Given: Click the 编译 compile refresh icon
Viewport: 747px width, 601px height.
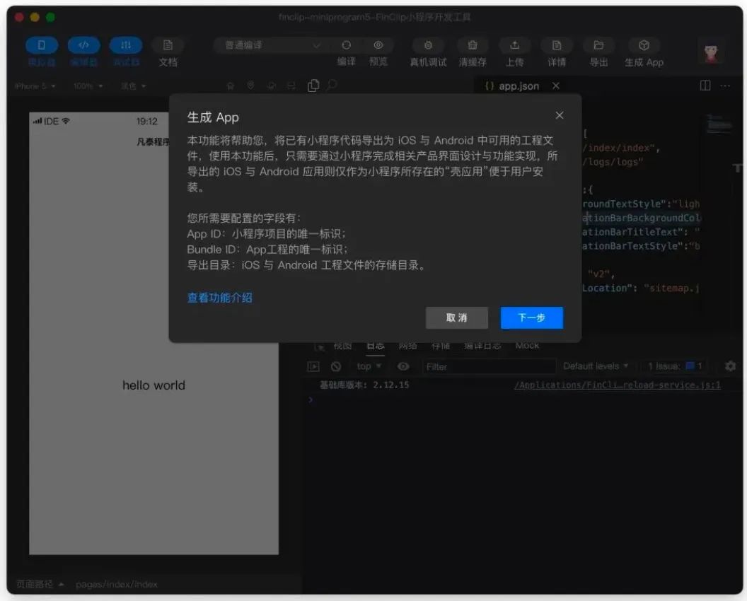Looking at the screenshot, I should coord(347,45).
